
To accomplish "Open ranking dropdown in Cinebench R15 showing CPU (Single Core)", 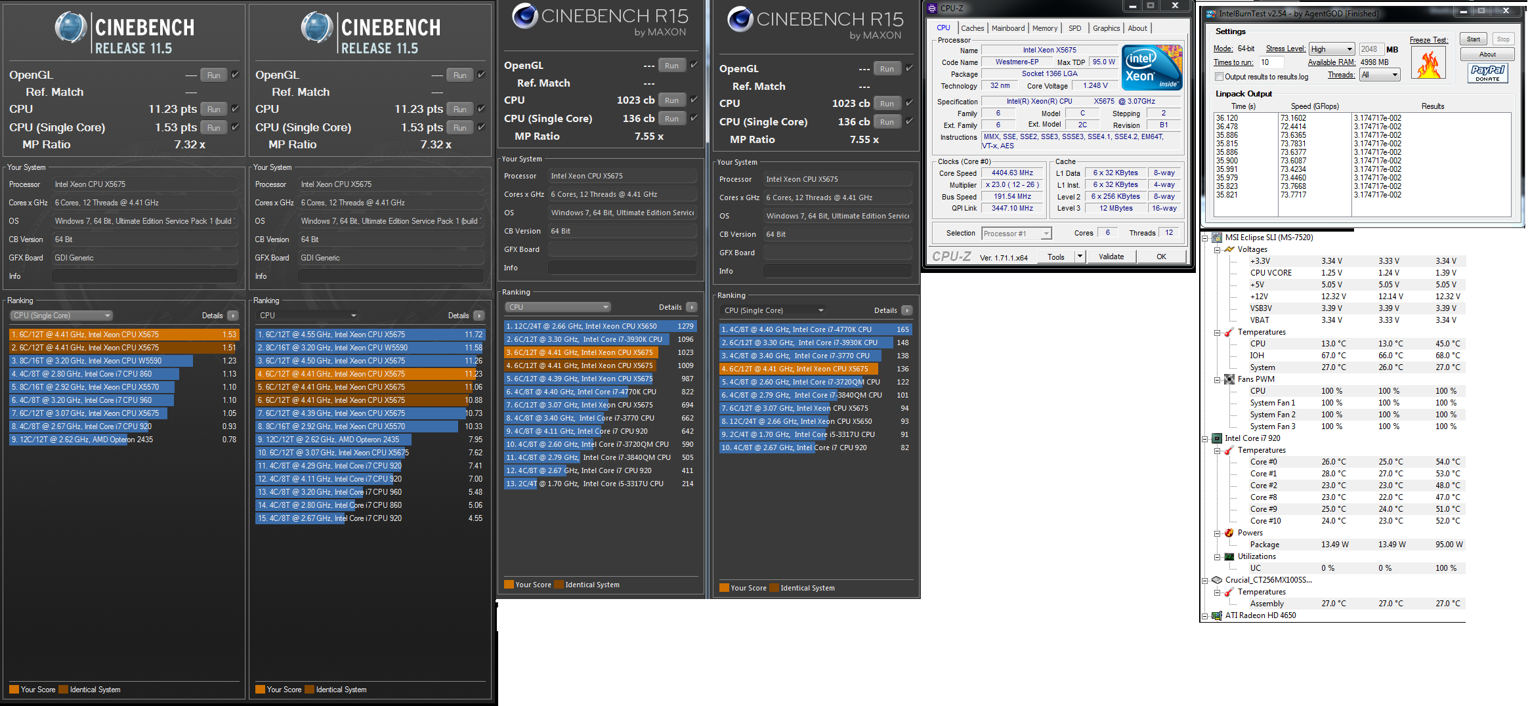I will click(x=774, y=310).
